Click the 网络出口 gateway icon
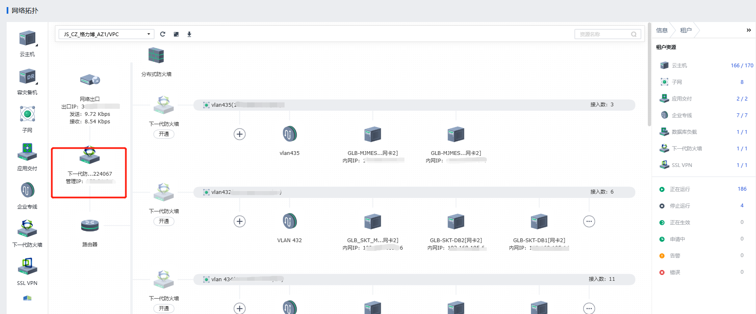This screenshot has height=314, width=756. click(x=90, y=80)
